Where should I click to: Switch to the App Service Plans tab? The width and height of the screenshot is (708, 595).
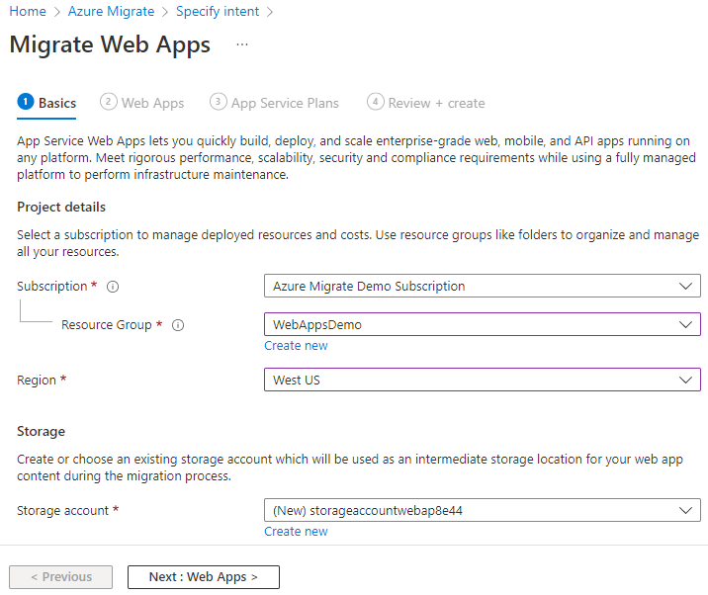285,103
